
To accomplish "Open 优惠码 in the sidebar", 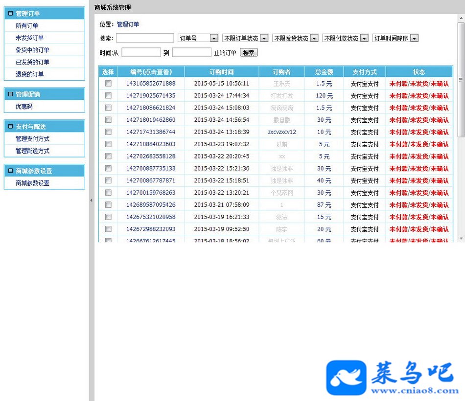I will click(x=24, y=107).
